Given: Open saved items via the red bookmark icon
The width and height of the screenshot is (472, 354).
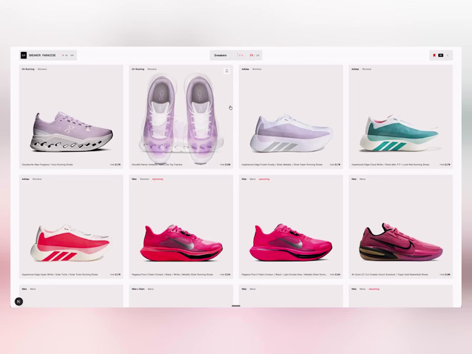Looking at the screenshot, I should [x=434, y=55].
